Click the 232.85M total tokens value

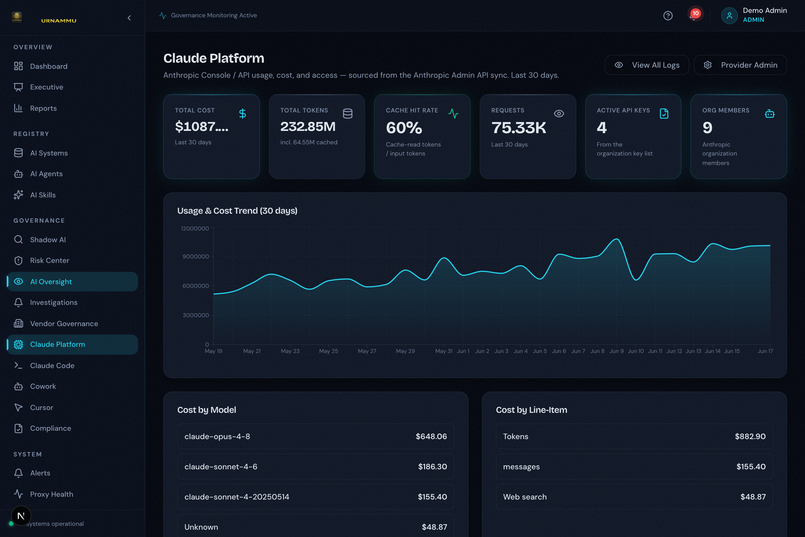pos(308,127)
